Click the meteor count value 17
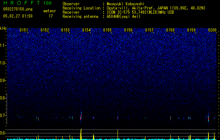This screenshot has width=220, height=140. coord(51,16)
